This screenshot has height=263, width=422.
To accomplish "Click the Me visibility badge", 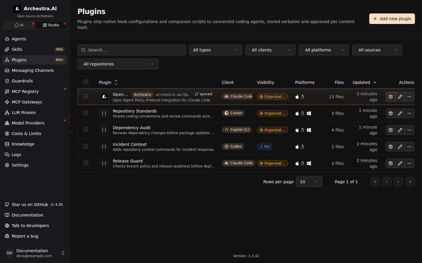I will (x=265, y=147).
